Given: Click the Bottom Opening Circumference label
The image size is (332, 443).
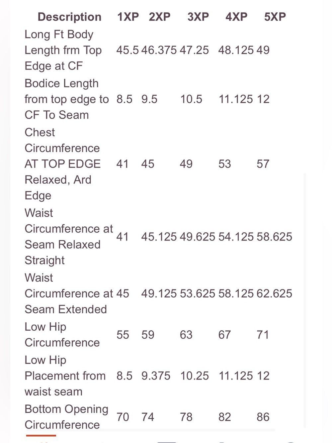Looking at the screenshot, I should [66, 417].
